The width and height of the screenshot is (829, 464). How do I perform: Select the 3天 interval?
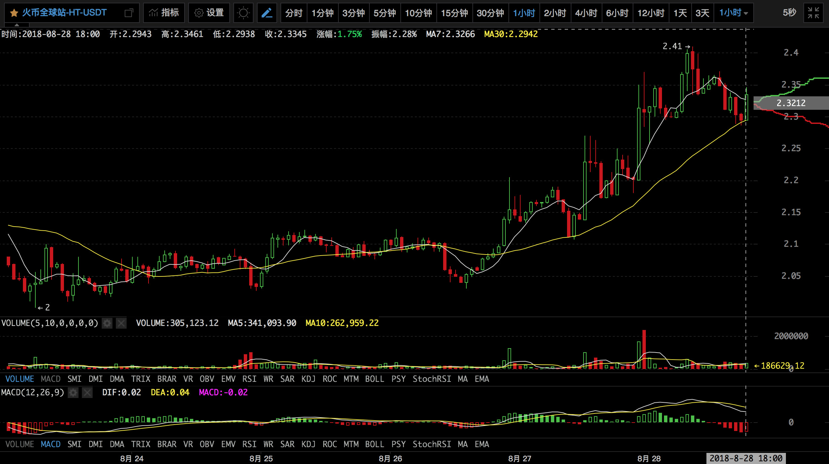pyautogui.click(x=702, y=13)
